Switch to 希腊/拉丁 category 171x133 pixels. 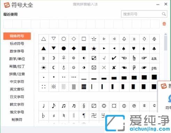pyautogui.click(x=17, y=66)
